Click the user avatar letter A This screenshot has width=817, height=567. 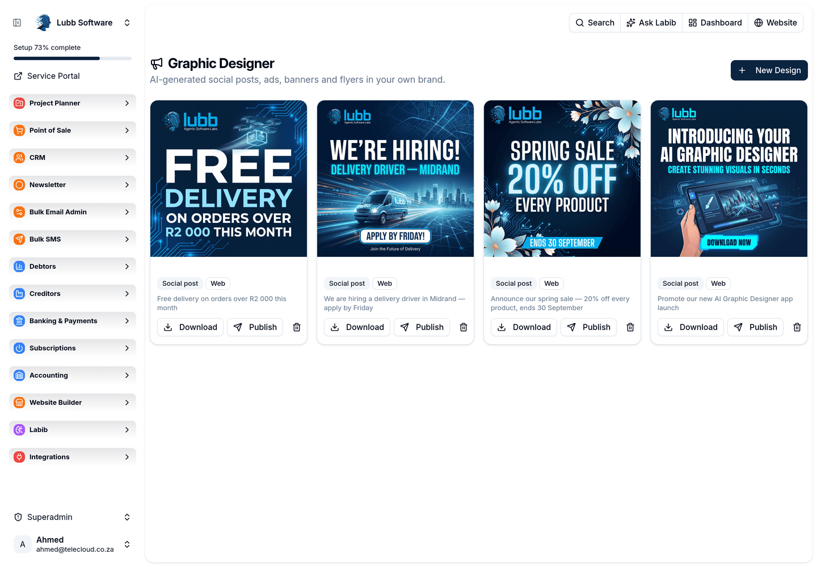pyautogui.click(x=23, y=544)
